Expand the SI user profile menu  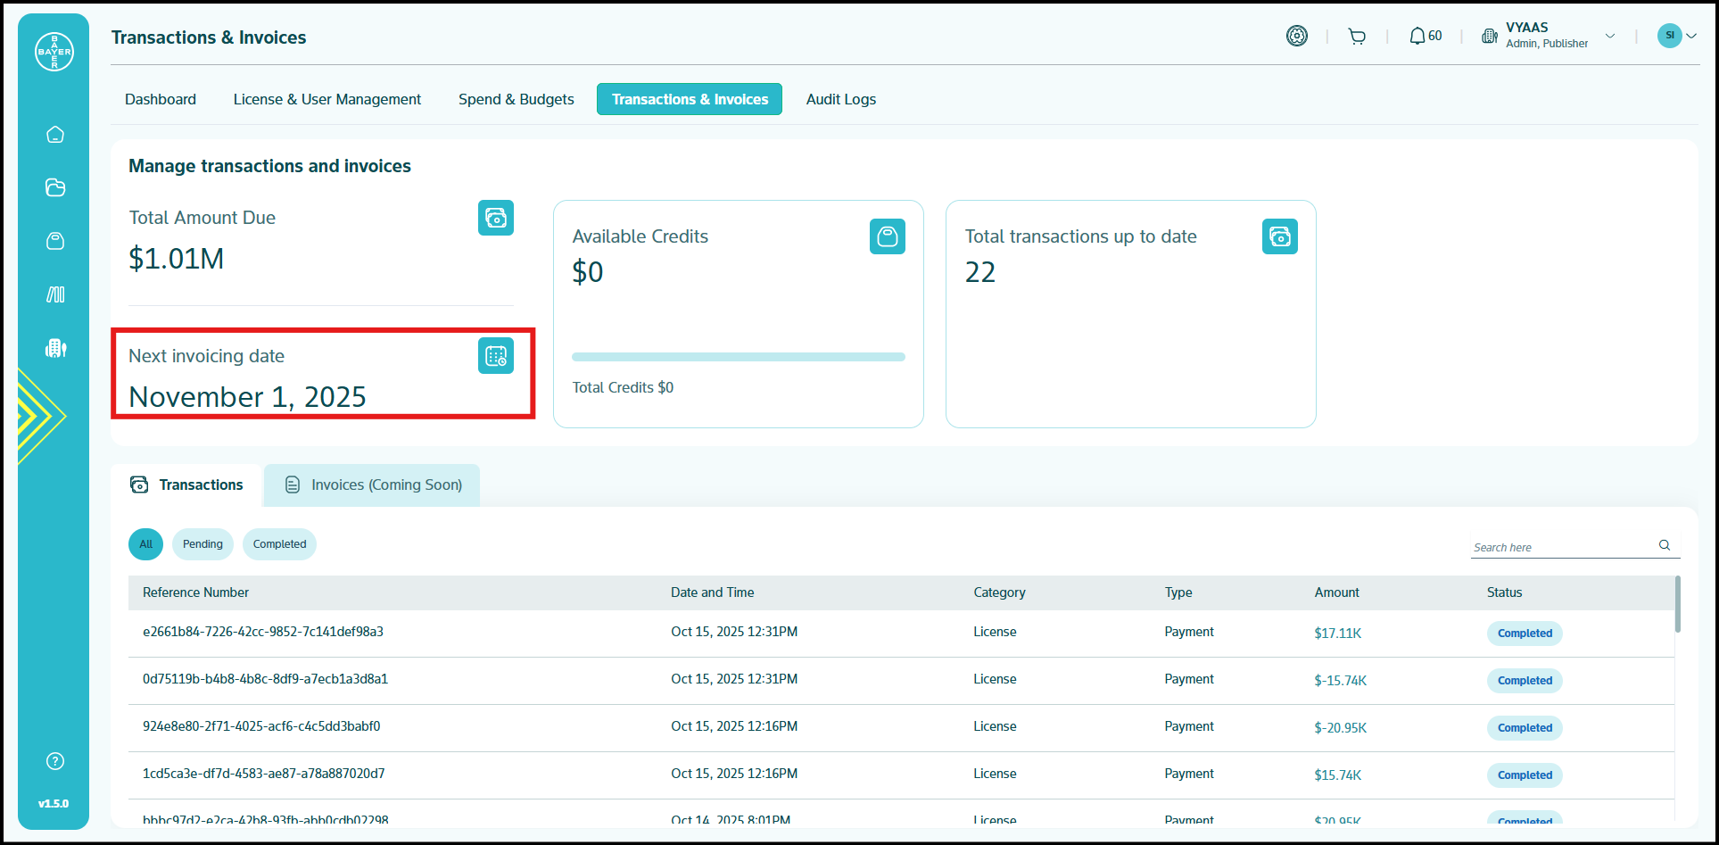tap(1677, 36)
